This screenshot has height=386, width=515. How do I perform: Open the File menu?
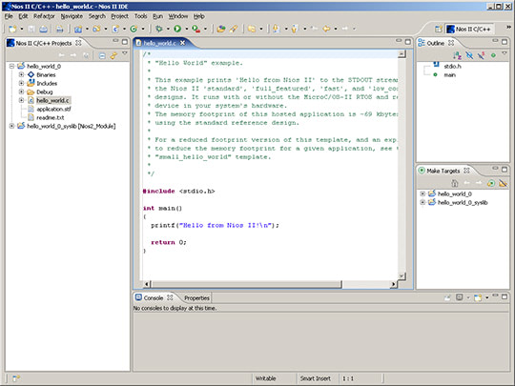coord(9,16)
